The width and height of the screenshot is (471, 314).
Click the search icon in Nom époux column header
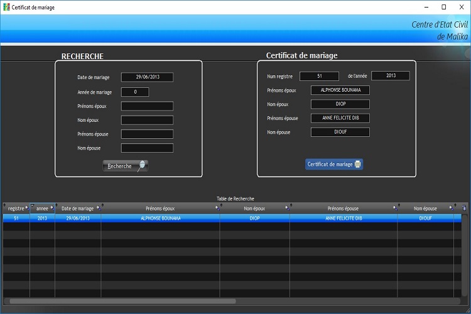pyautogui.click(x=287, y=208)
